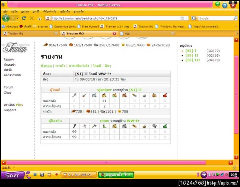Switch to the G_I_Joe taskbar window
240x187 pixels.
79,175
